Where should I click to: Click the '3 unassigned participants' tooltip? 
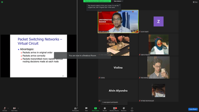click(114, 102)
